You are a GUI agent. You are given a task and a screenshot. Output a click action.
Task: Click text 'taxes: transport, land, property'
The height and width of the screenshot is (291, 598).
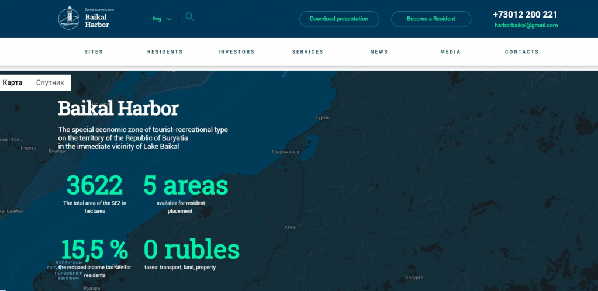(180, 268)
